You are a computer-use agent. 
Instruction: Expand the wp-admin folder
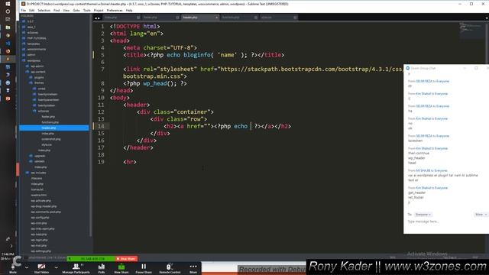coord(35,66)
